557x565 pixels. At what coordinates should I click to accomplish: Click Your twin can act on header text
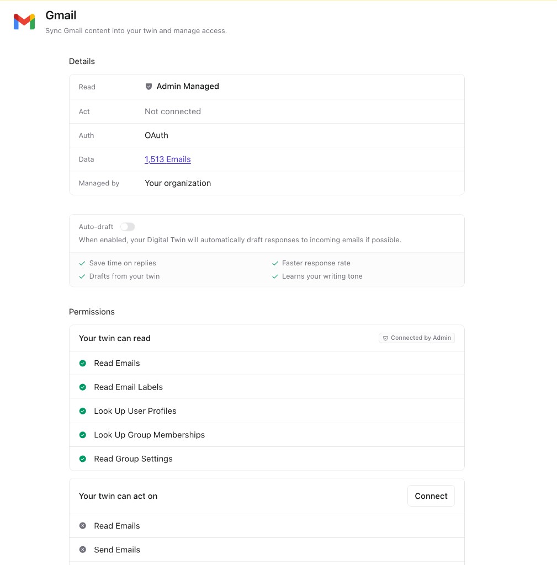[118, 496]
